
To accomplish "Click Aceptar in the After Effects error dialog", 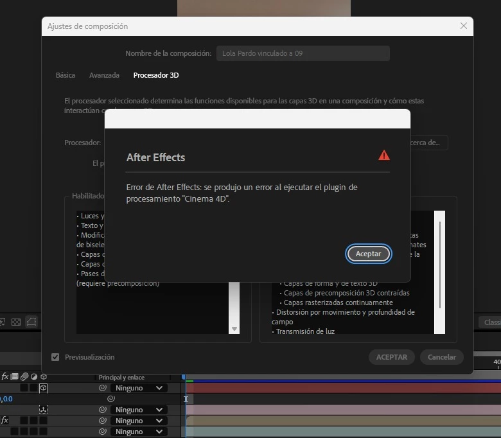I will (x=369, y=254).
